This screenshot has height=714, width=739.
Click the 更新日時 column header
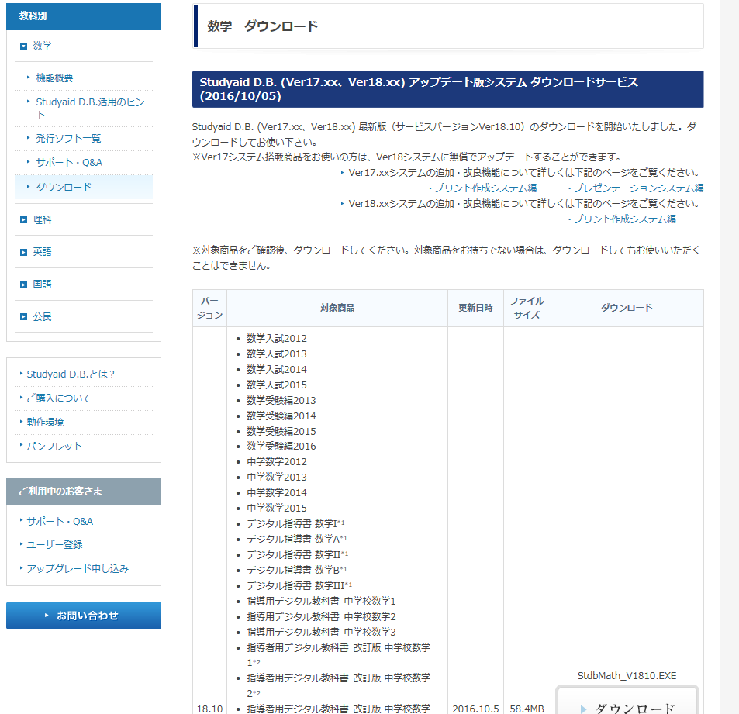[475, 309]
